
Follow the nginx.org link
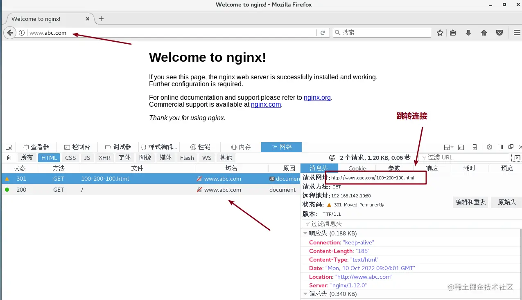point(317,97)
